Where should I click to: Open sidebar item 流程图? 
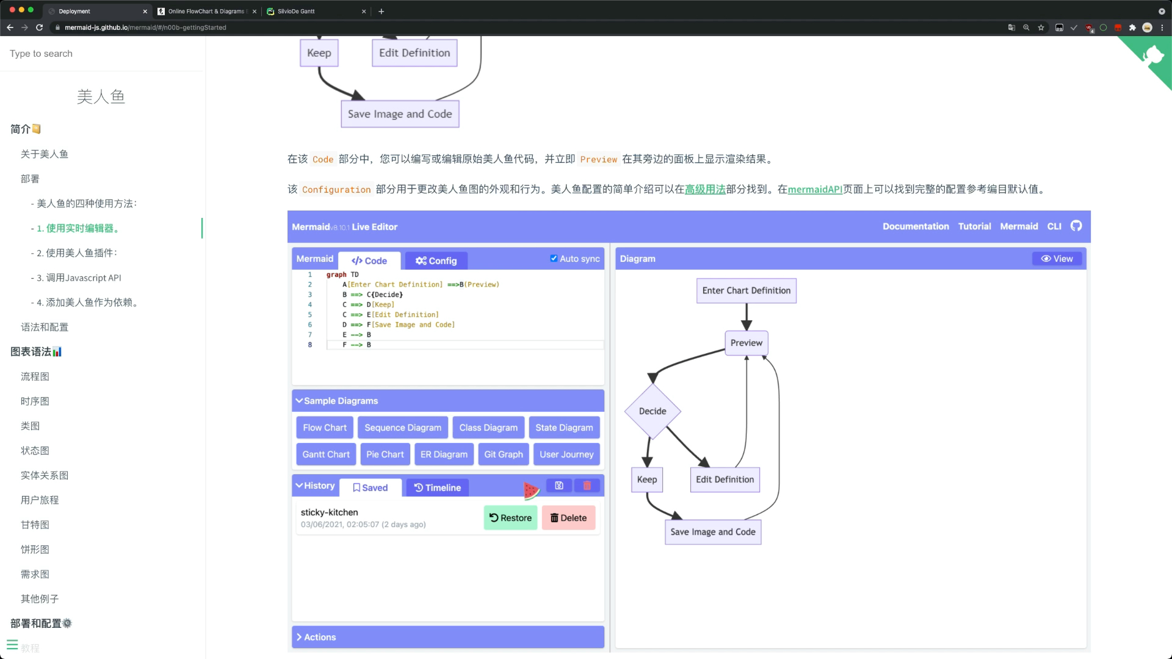35,376
